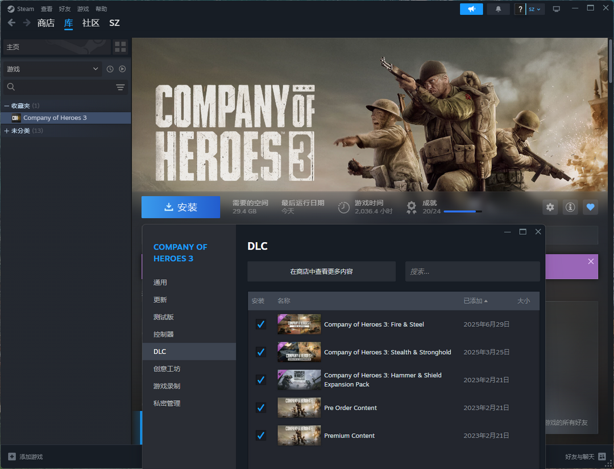This screenshot has height=469, width=614.
Task: Select the 库 tab
Action: tap(69, 23)
